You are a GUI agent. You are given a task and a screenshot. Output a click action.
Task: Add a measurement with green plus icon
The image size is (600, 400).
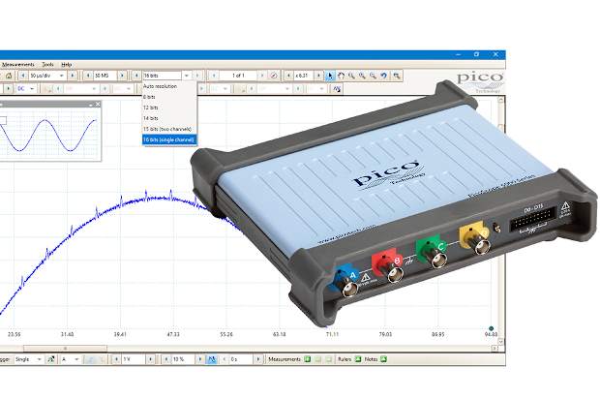(x=307, y=359)
